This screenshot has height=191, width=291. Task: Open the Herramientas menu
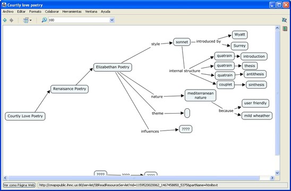pyautogui.click(x=72, y=12)
